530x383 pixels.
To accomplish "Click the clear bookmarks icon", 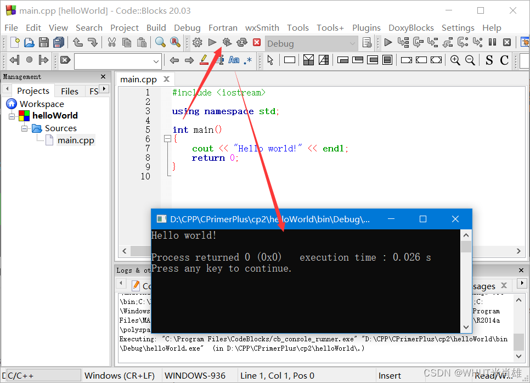I will click(x=65, y=60).
